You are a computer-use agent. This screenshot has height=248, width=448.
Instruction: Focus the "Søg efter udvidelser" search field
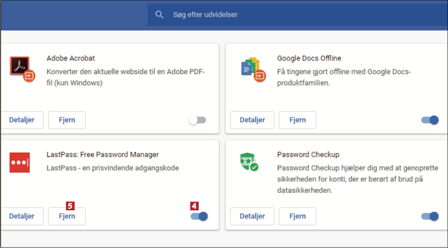(x=297, y=15)
